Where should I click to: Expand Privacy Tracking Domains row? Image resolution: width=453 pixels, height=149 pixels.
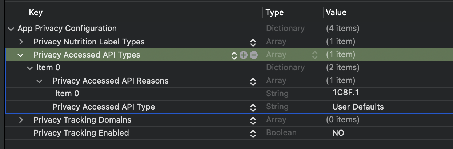[21, 120]
